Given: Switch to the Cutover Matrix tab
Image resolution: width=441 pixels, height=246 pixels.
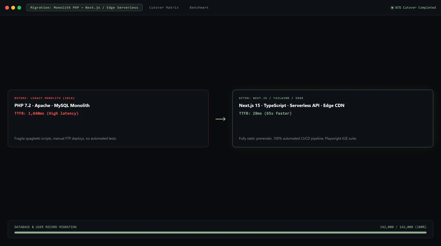Looking at the screenshot, I should 164,7.
